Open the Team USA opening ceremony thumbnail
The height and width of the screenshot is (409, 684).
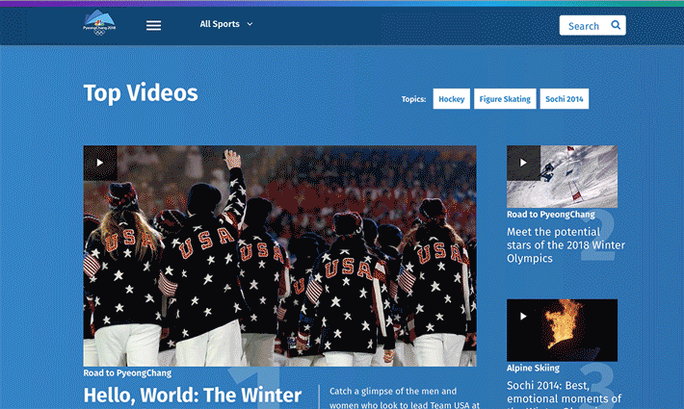tap(279, 256)
